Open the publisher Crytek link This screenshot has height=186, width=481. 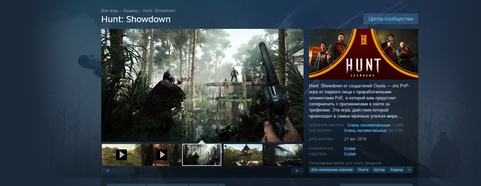click(350, 154)
